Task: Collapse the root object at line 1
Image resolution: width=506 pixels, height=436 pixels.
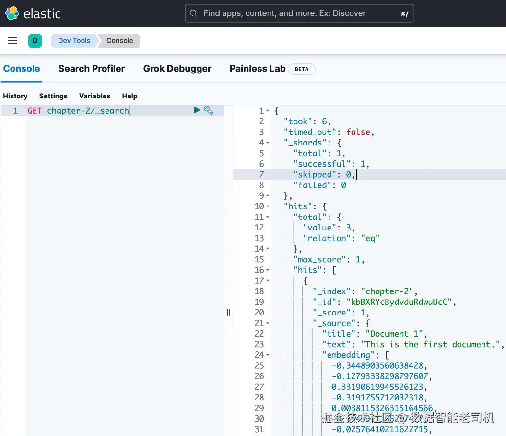Action: 268,111
